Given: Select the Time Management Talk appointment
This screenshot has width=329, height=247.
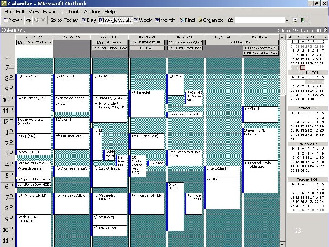Looking at the screenshot, I should 185,157.
